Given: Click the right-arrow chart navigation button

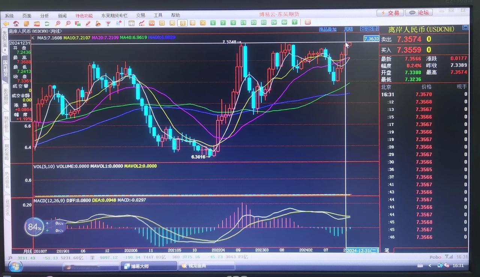Looking at the screenshot, I should [x=369, y=29].
